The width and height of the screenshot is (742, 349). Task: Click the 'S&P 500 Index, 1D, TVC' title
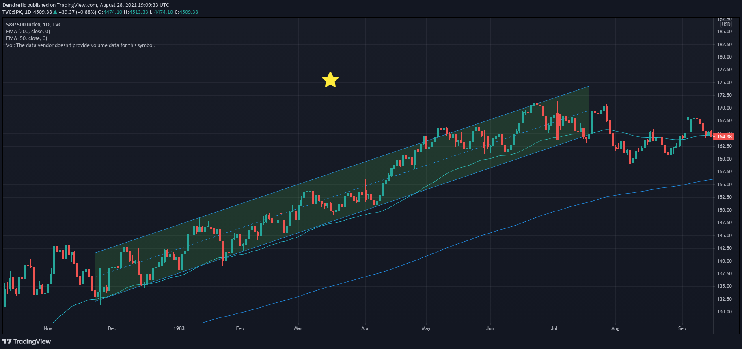[34, 25]
